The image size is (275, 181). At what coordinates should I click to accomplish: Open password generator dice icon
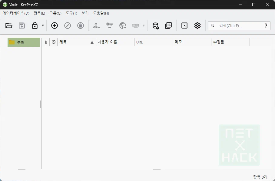pos(184,26)
